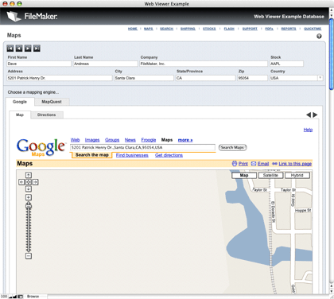Open the HOME navigation link

click(133, 29)
